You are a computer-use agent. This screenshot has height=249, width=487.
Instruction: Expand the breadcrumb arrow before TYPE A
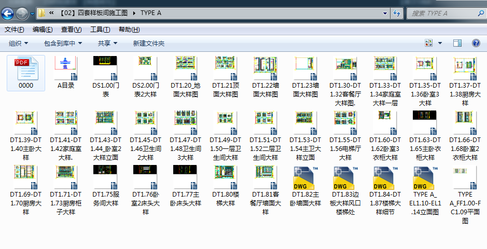click(x=134, y=13)
